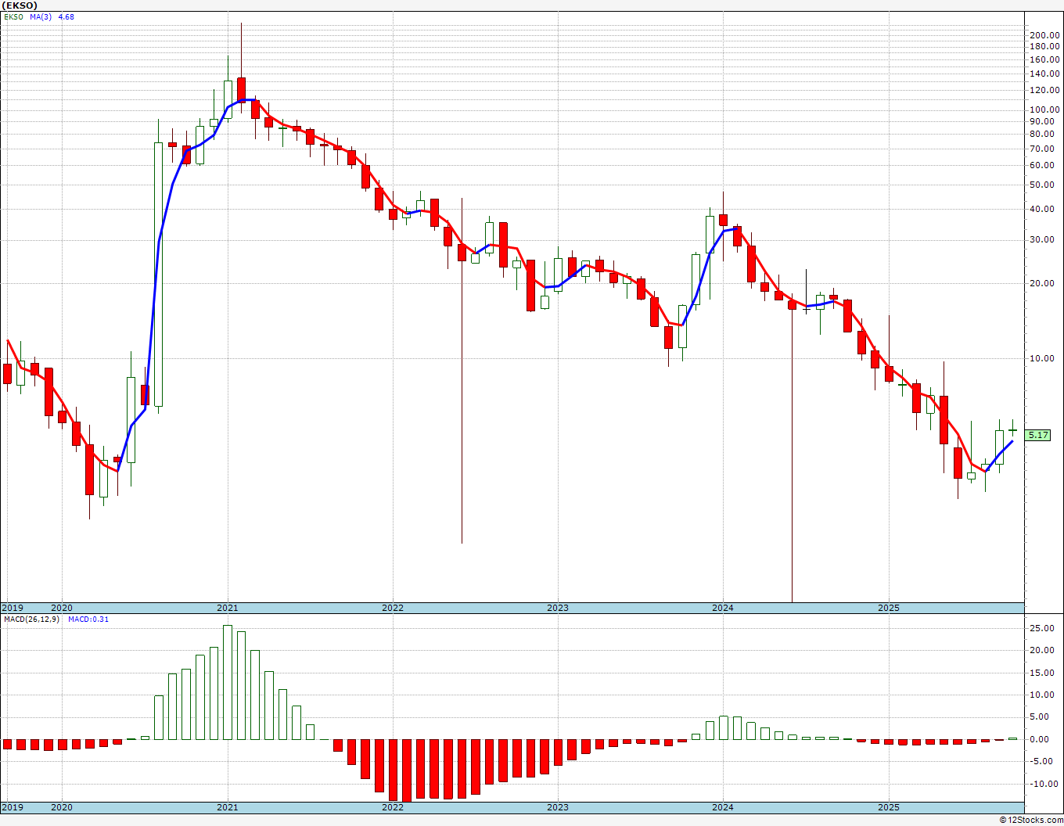The width and height of the screenshot is (1064, 826).
Task: Click the -10.00 MACD axis label
Action: coord(1042,784)
